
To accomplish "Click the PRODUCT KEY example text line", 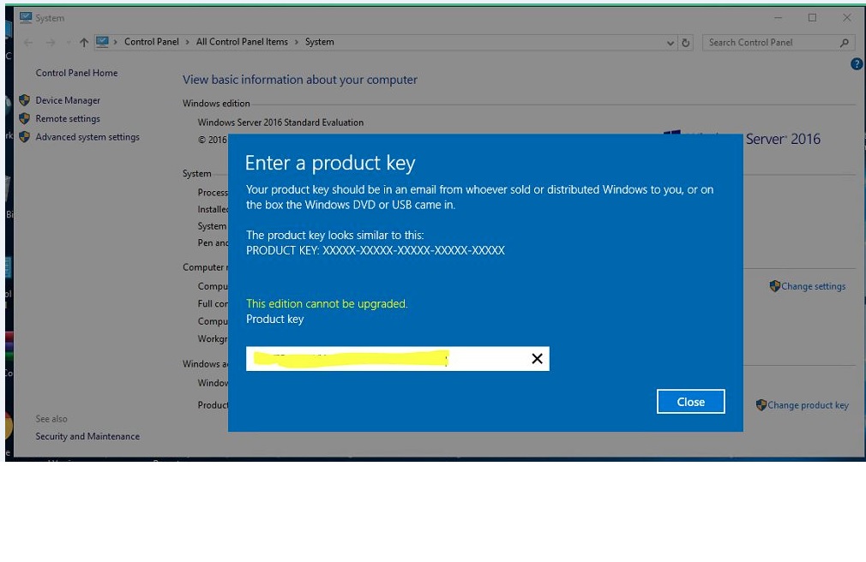I will coord(376,251).
